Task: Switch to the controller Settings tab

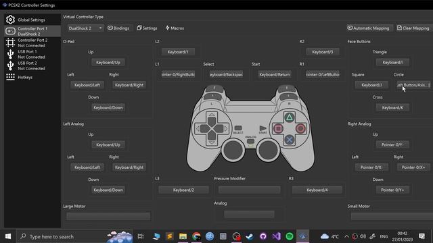Action: pyautogui.click(x=147, y=28)
